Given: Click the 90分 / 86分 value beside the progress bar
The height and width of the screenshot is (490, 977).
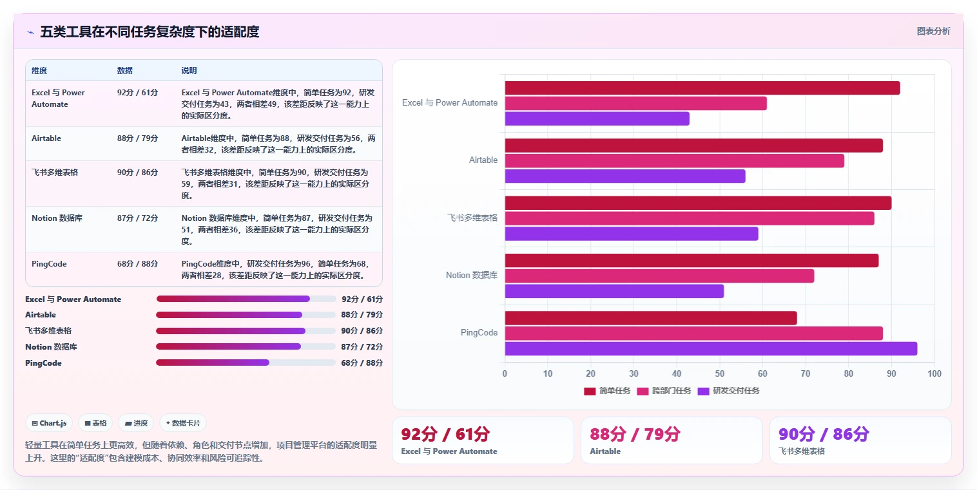Looking at the screenshot, I should [x=362, y=331].
